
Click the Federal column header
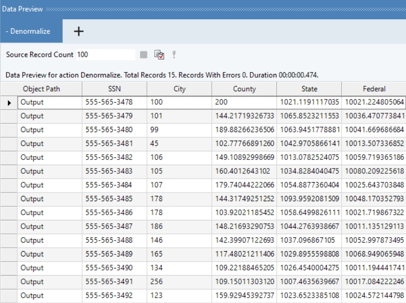[x=374, y=89]
